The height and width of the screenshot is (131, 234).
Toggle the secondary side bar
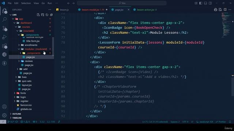(x=210, y=3)
